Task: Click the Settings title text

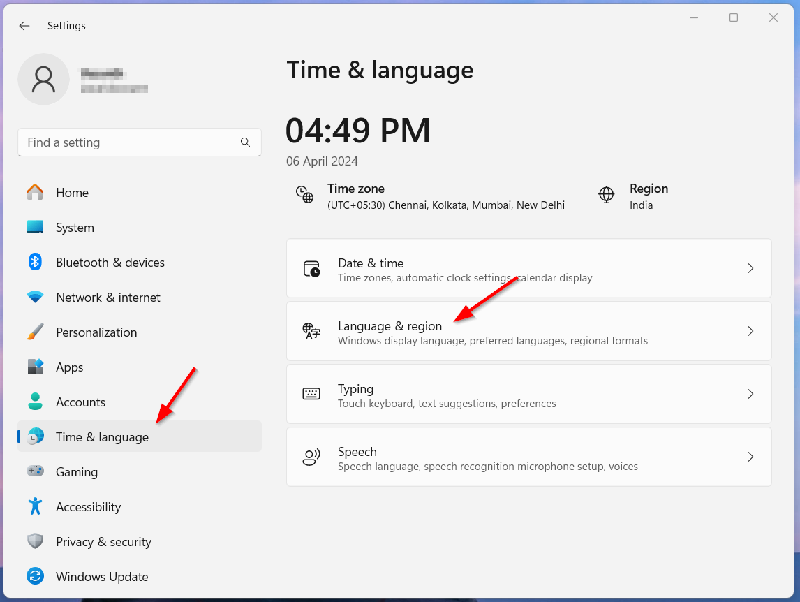Action: click(x=66, y=26)
